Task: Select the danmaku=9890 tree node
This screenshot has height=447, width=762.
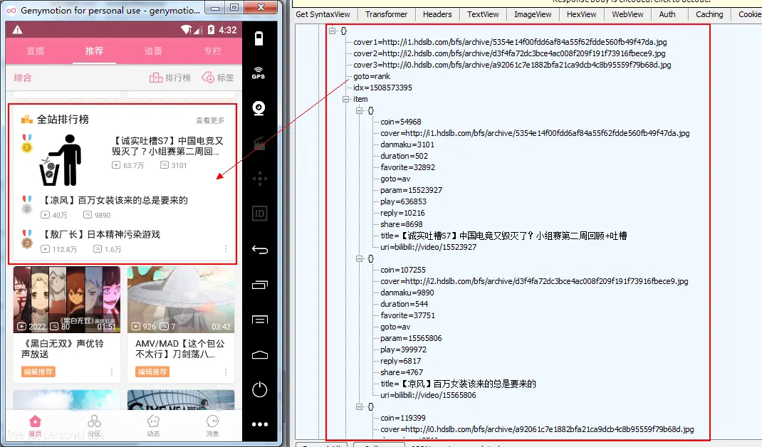Action: 407,293
